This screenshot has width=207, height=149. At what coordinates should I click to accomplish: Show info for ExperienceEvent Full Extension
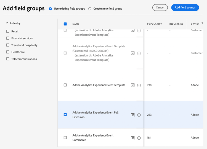[139, 115]
